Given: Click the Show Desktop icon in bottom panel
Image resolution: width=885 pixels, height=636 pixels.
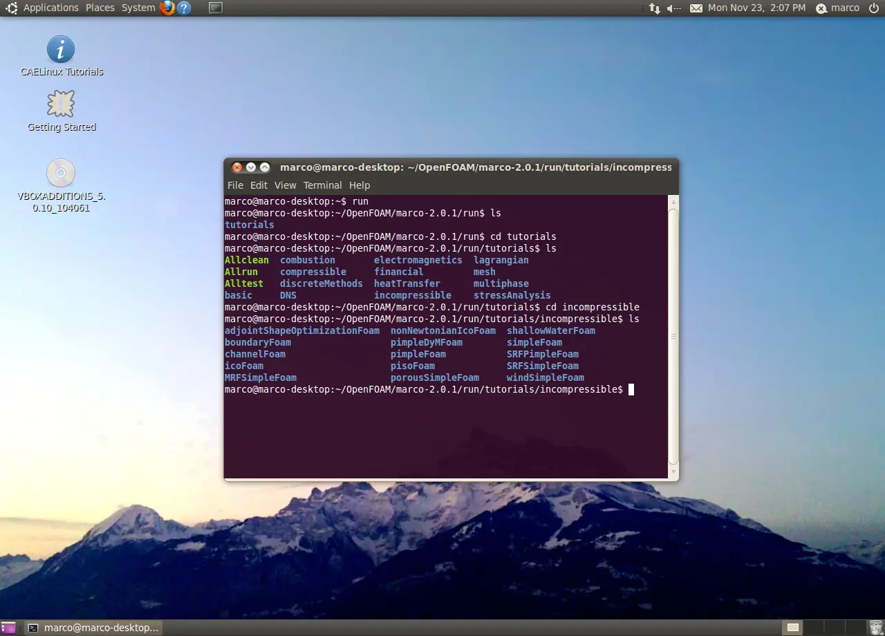Looking at the screenshot, I should 8,628.
